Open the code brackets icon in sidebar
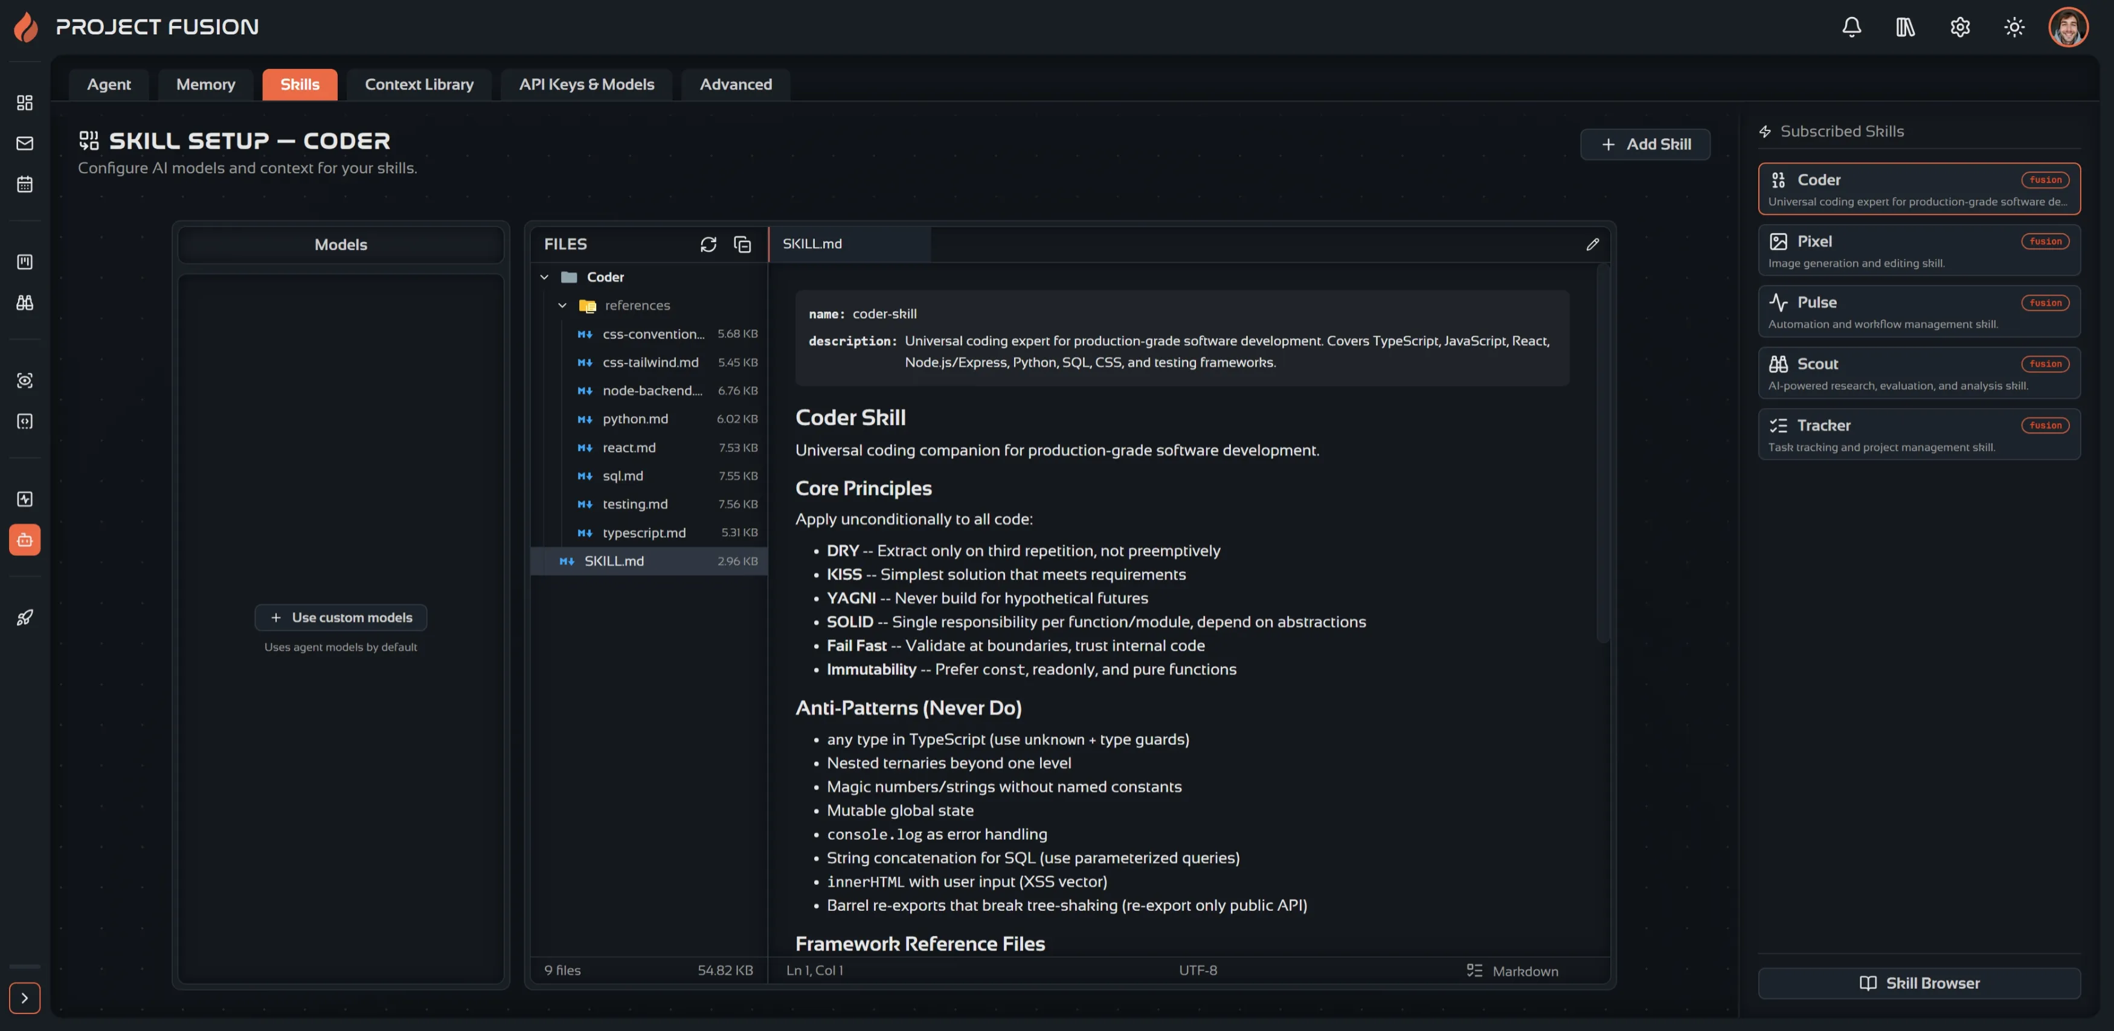The image size is (2114, 1031). pyautogui.click(x=25, y=421)
